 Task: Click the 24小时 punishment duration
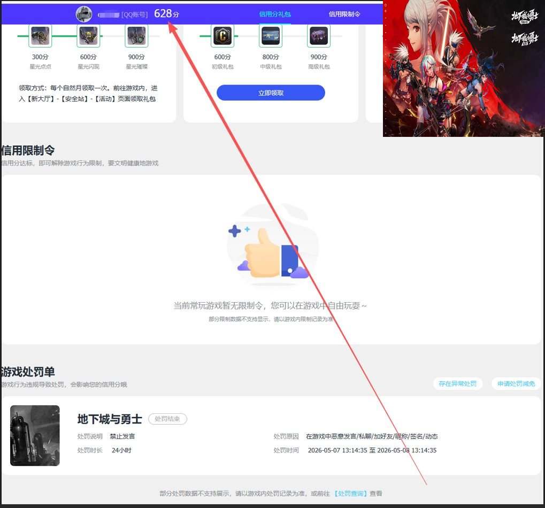121,450
